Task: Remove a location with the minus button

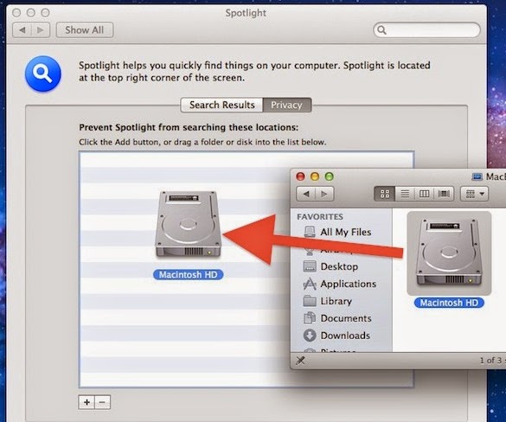Action: [102, 402]
